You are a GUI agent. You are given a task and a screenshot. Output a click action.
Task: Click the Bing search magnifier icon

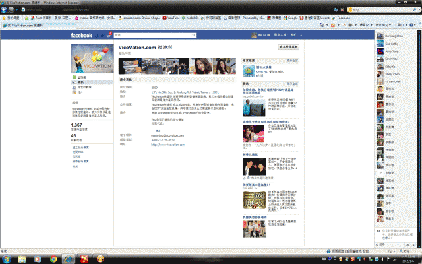(x=415, y=10)
